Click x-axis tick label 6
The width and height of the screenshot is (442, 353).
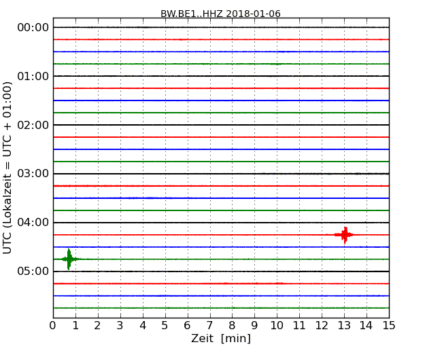click(x=187, y=326)
